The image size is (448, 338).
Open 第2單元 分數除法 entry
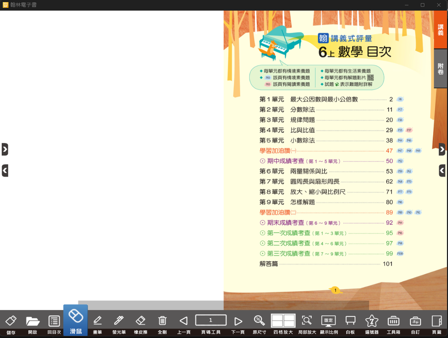(x=326, y=109)
